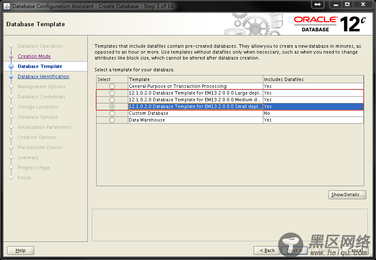Click the Progress Page step label
The height and width of the screenshot is (260, 376).
[34, 168]
